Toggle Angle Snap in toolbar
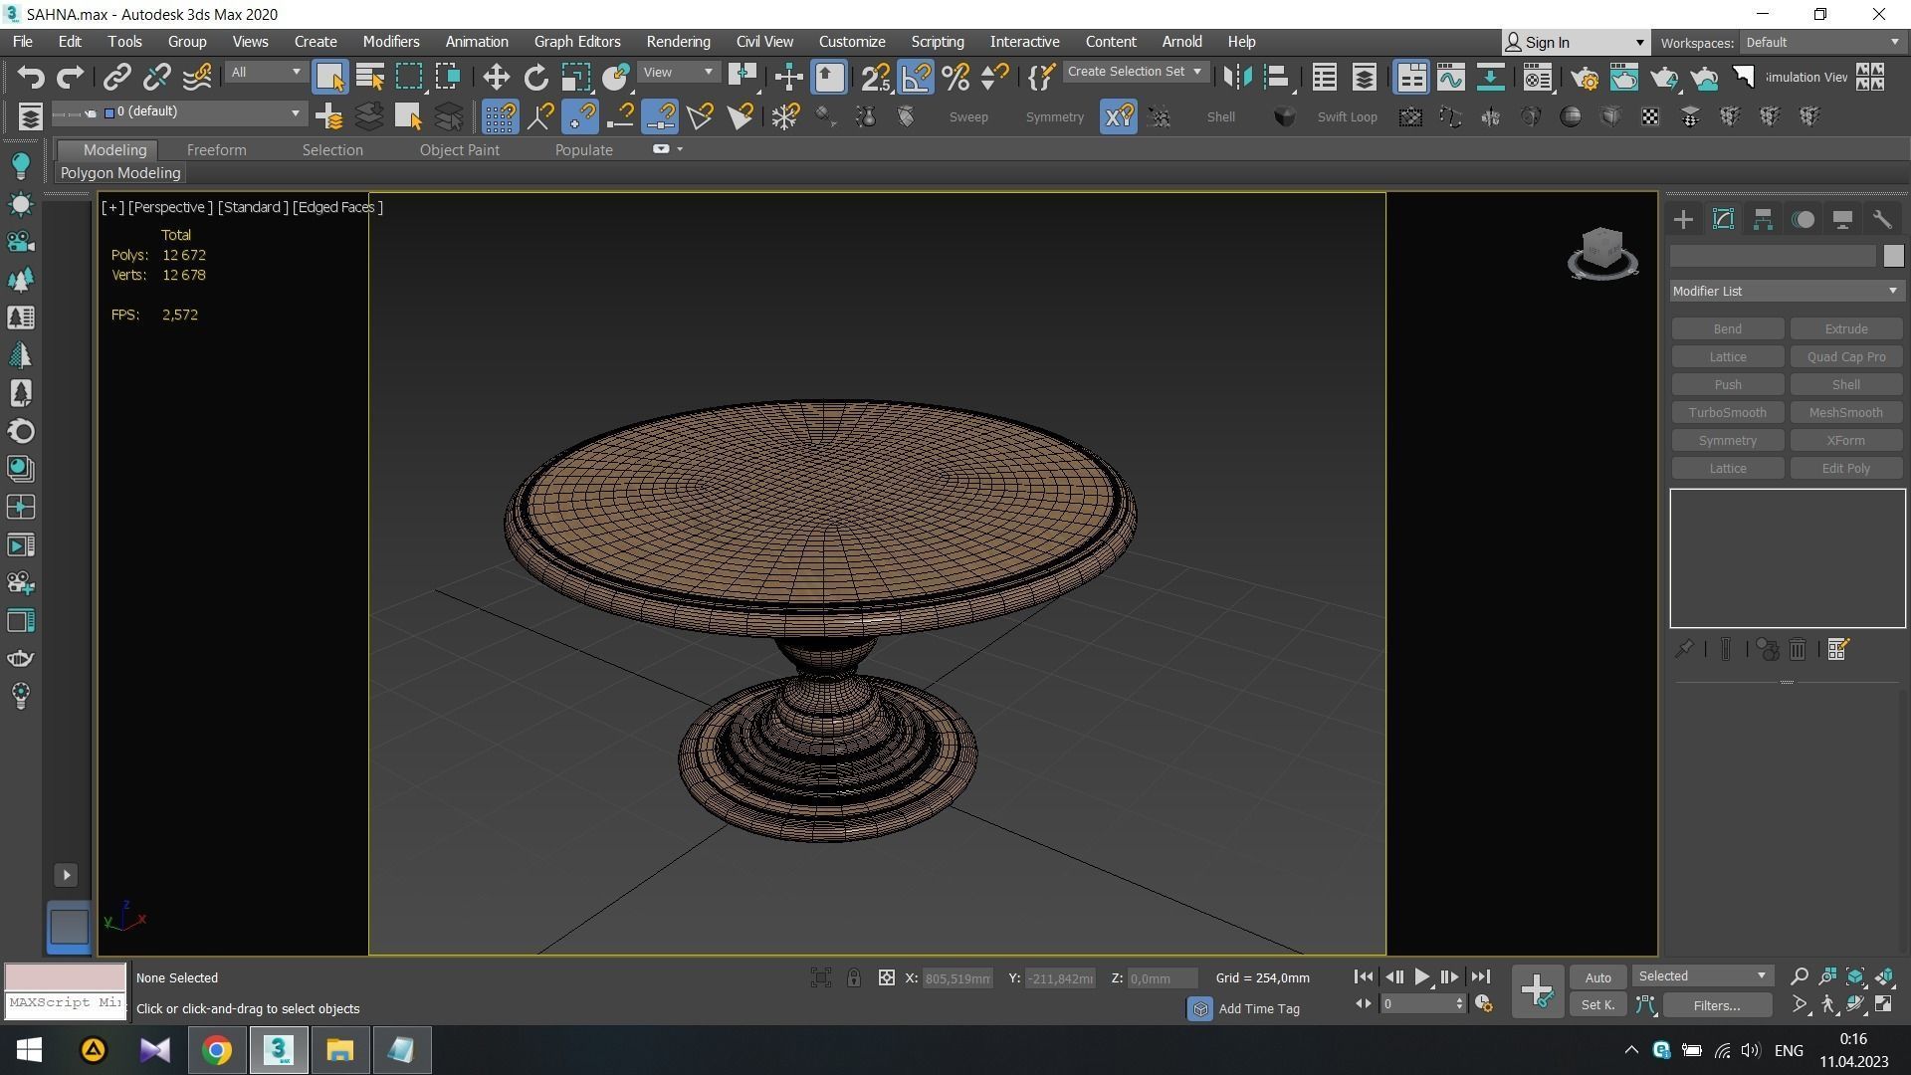The height and width of the screenshot is (1075, 1911). pyautogui.click(x=915, y=77)
